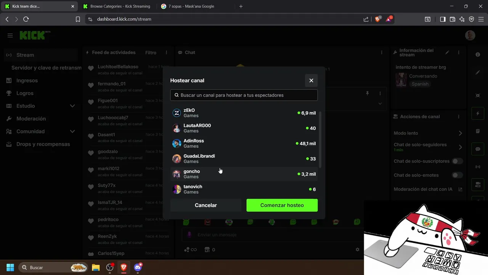Open Discord from taskbar
Image resolution: width=488 pixels, height=275 pixels.
pos(138,267)
